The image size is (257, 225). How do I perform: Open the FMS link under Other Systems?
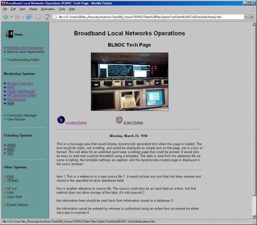pos(10,177)
